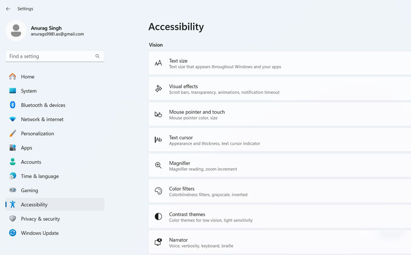Click the account name Anurag Singh
Screen dimensions: 411x255
click(46, 28)
